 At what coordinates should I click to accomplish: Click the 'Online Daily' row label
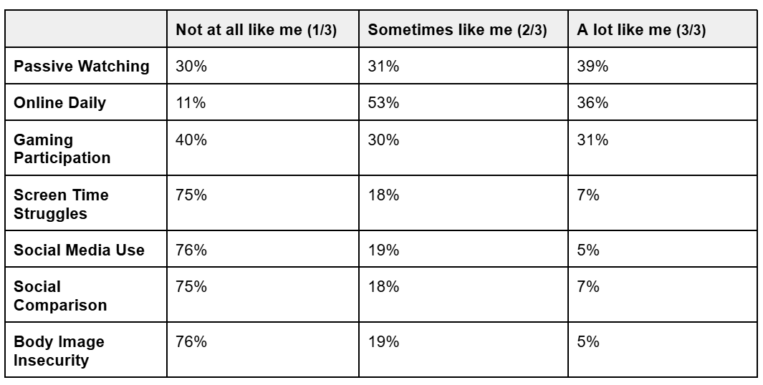coord(60,103)
